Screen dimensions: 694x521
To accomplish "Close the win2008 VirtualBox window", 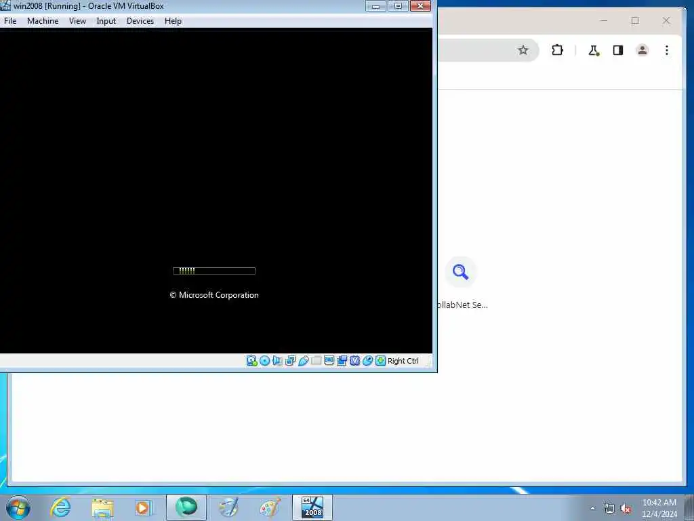I will pyautogui.click(x=420, y=5).
